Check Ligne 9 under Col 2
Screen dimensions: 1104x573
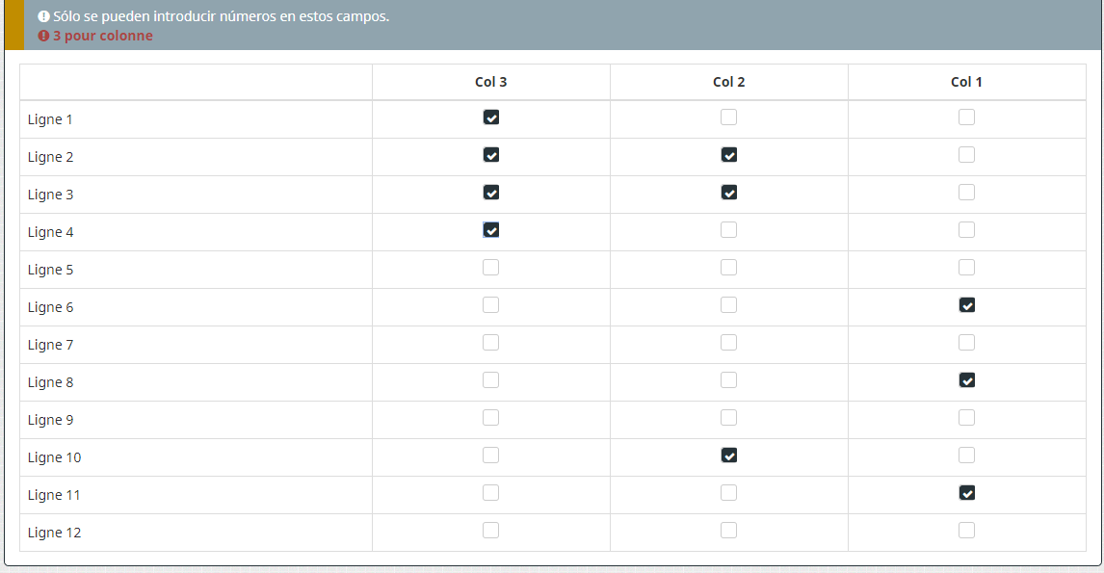click(x=729, y=418)
